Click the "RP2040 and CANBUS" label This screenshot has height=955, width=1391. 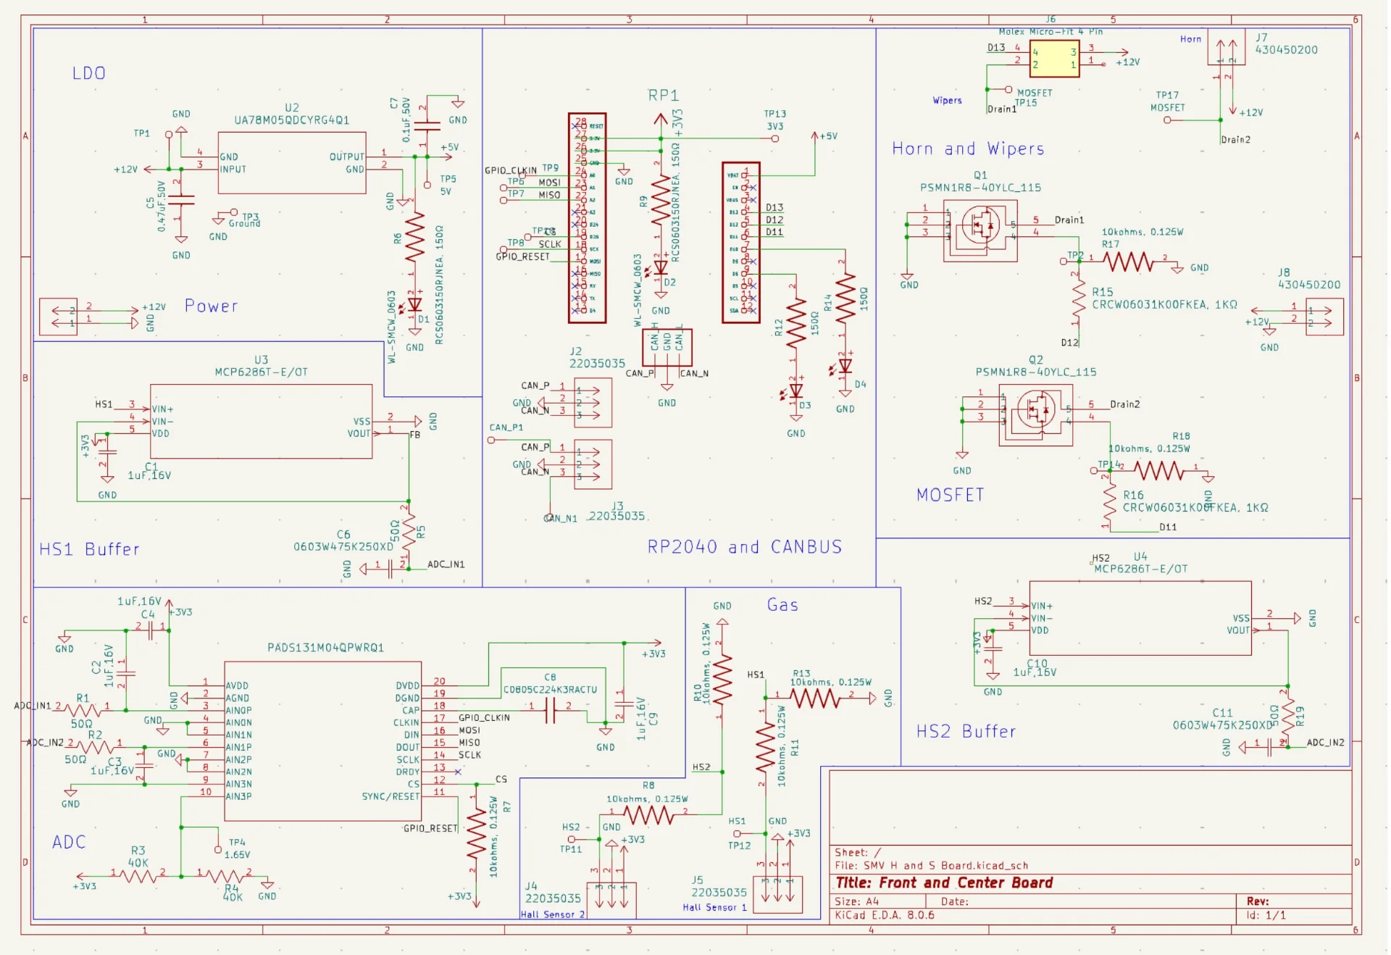[745, 547]
